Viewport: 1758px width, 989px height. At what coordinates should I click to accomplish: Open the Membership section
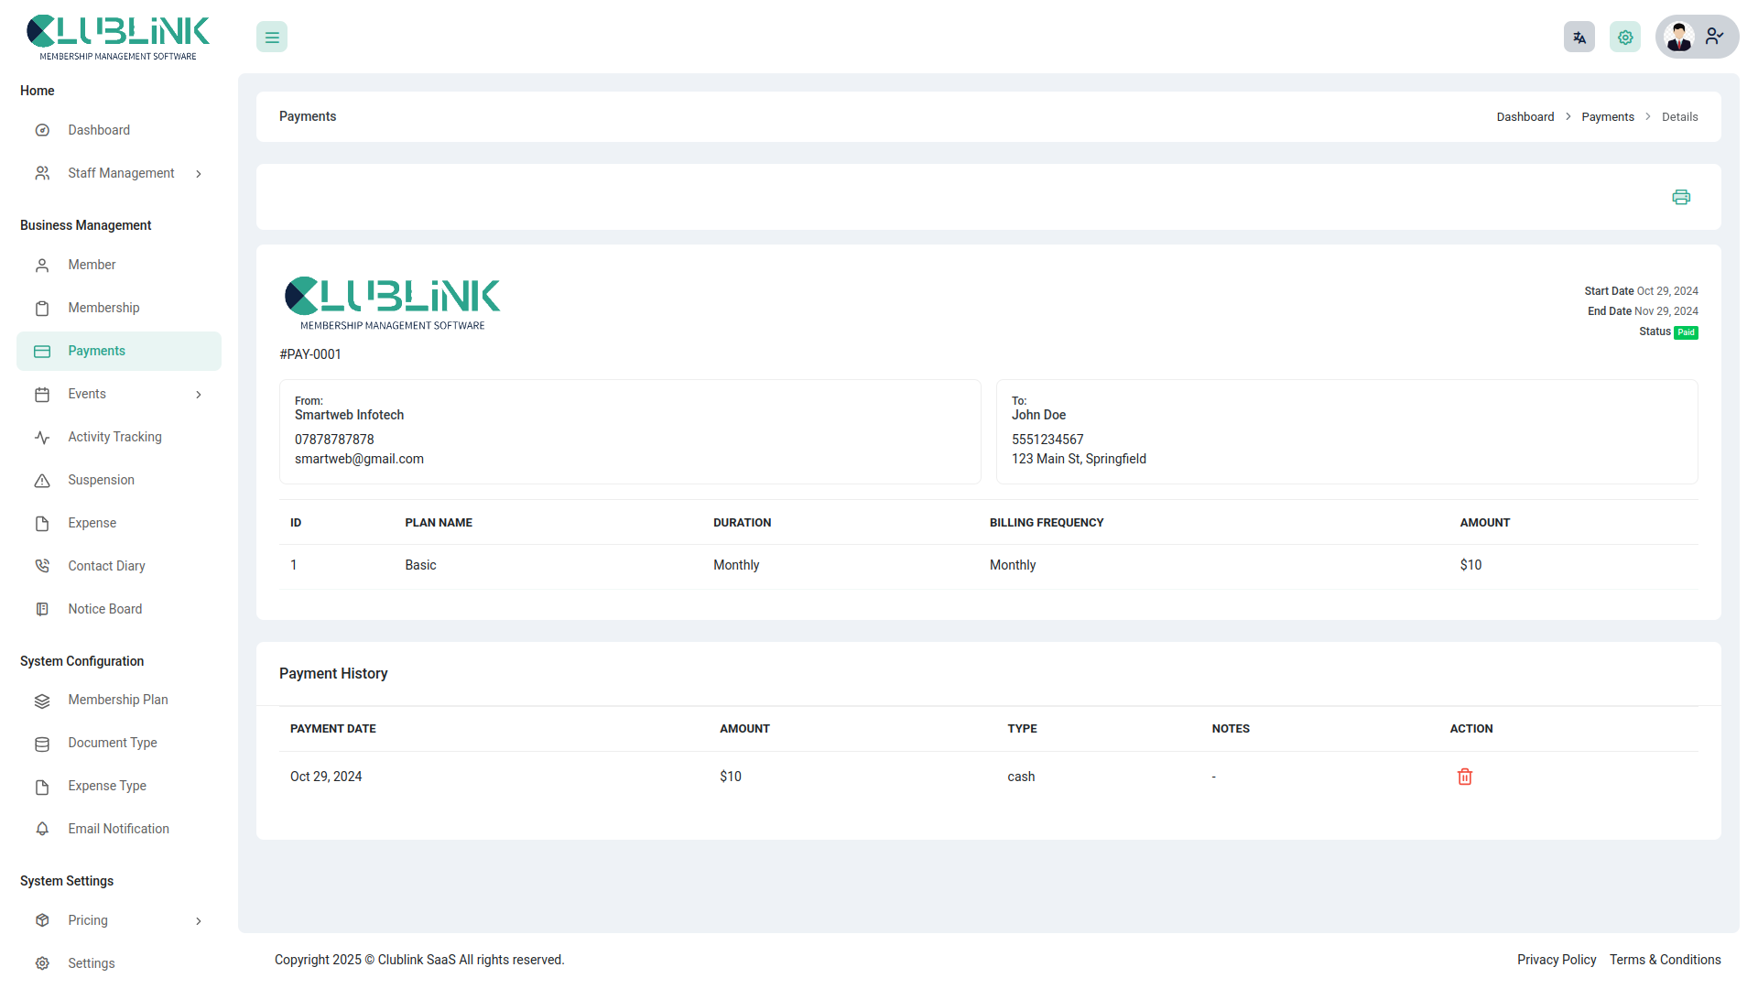point(103,308)
